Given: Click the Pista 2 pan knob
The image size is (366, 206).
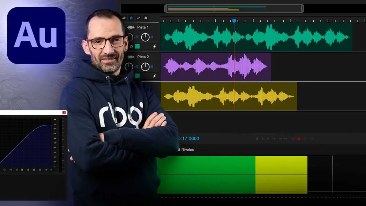Looking at the screenshot, I should (x=145, y=67).
